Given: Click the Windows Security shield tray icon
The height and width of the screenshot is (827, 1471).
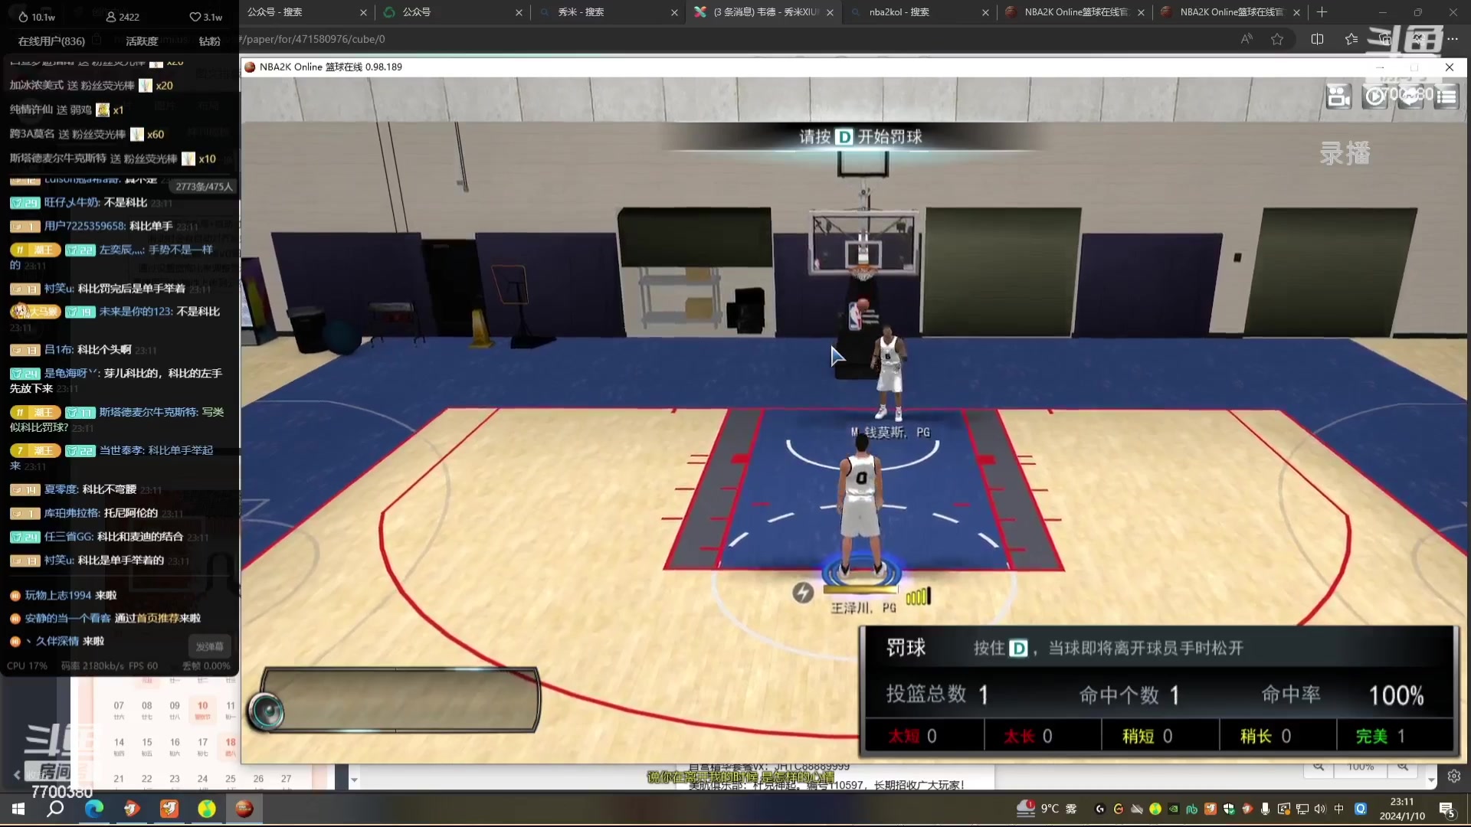Looking at the screenshot, I should 1228,809.
